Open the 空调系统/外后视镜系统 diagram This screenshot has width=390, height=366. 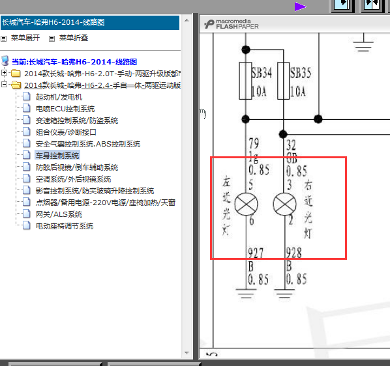(73, 179)
